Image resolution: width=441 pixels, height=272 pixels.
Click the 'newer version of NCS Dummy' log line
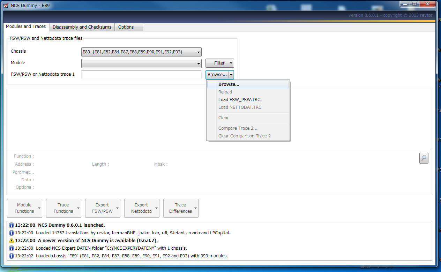[86, 241]
